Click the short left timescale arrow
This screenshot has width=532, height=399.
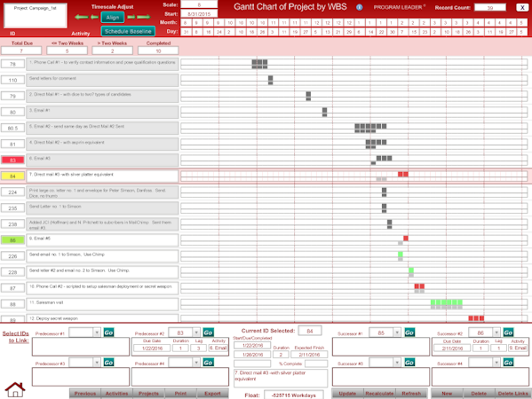coord(95,17)
